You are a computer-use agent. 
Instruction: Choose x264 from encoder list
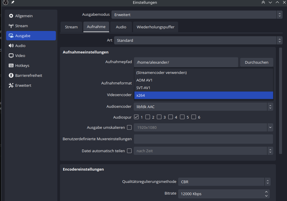pos(204,95)
